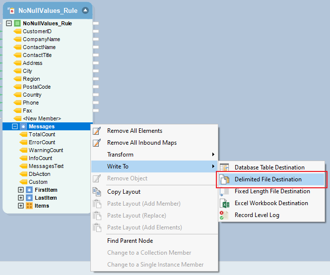Click the output port next to CustomerID
Viewport: 330px width, 275px height.
(96, 31)
